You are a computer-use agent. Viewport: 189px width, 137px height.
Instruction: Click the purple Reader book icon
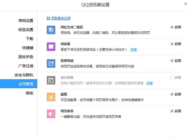(x=51, y=47)
